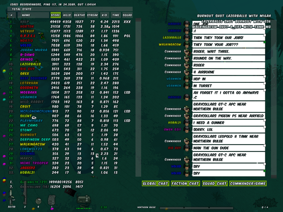Click Commander avatar beside '4 airborne'
Viewport: 283px width, 212px height.
tap(187, 72)
